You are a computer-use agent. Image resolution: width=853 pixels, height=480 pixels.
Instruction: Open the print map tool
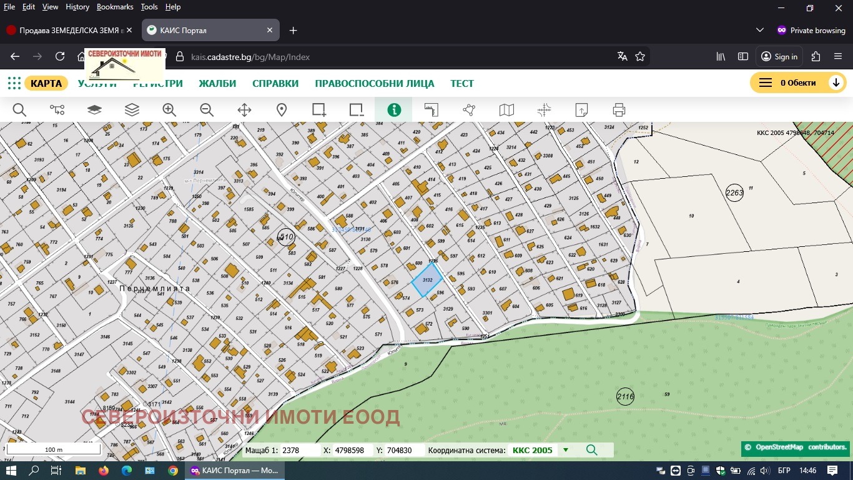[x=619, y=110]
